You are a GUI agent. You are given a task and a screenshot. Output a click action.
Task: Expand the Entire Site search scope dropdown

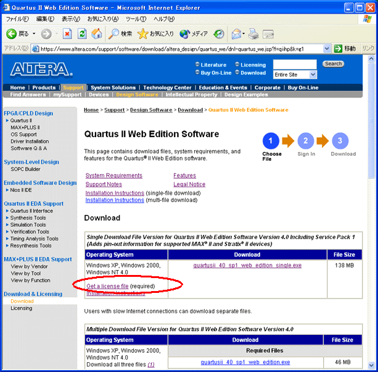point(313,74)
